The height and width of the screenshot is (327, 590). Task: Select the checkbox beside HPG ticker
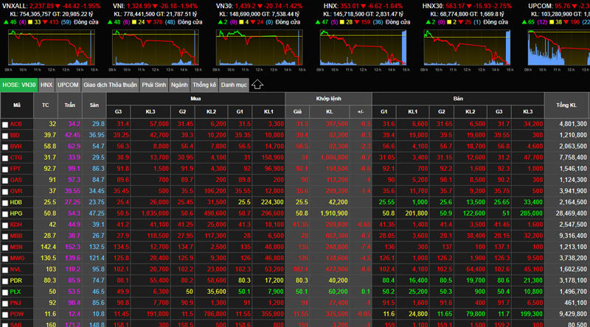coord(5,213)
